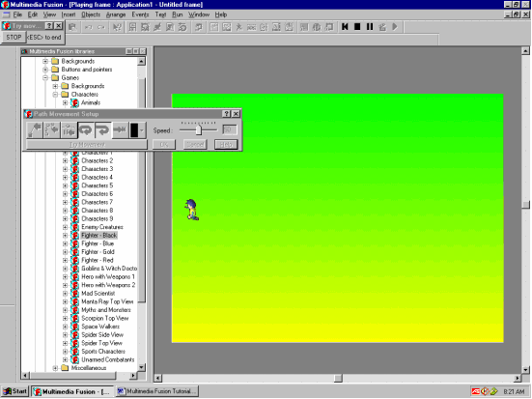Select the Fighter - Gold library item

pyautogui.click(x=98, y=252)
